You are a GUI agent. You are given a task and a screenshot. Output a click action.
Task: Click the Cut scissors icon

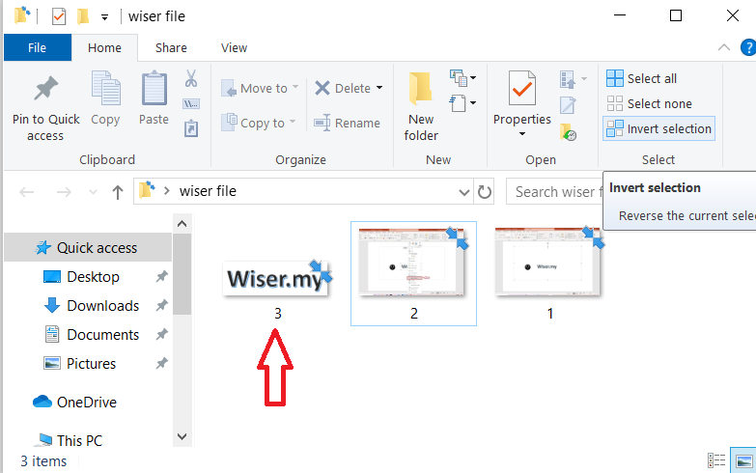[191, 78]
